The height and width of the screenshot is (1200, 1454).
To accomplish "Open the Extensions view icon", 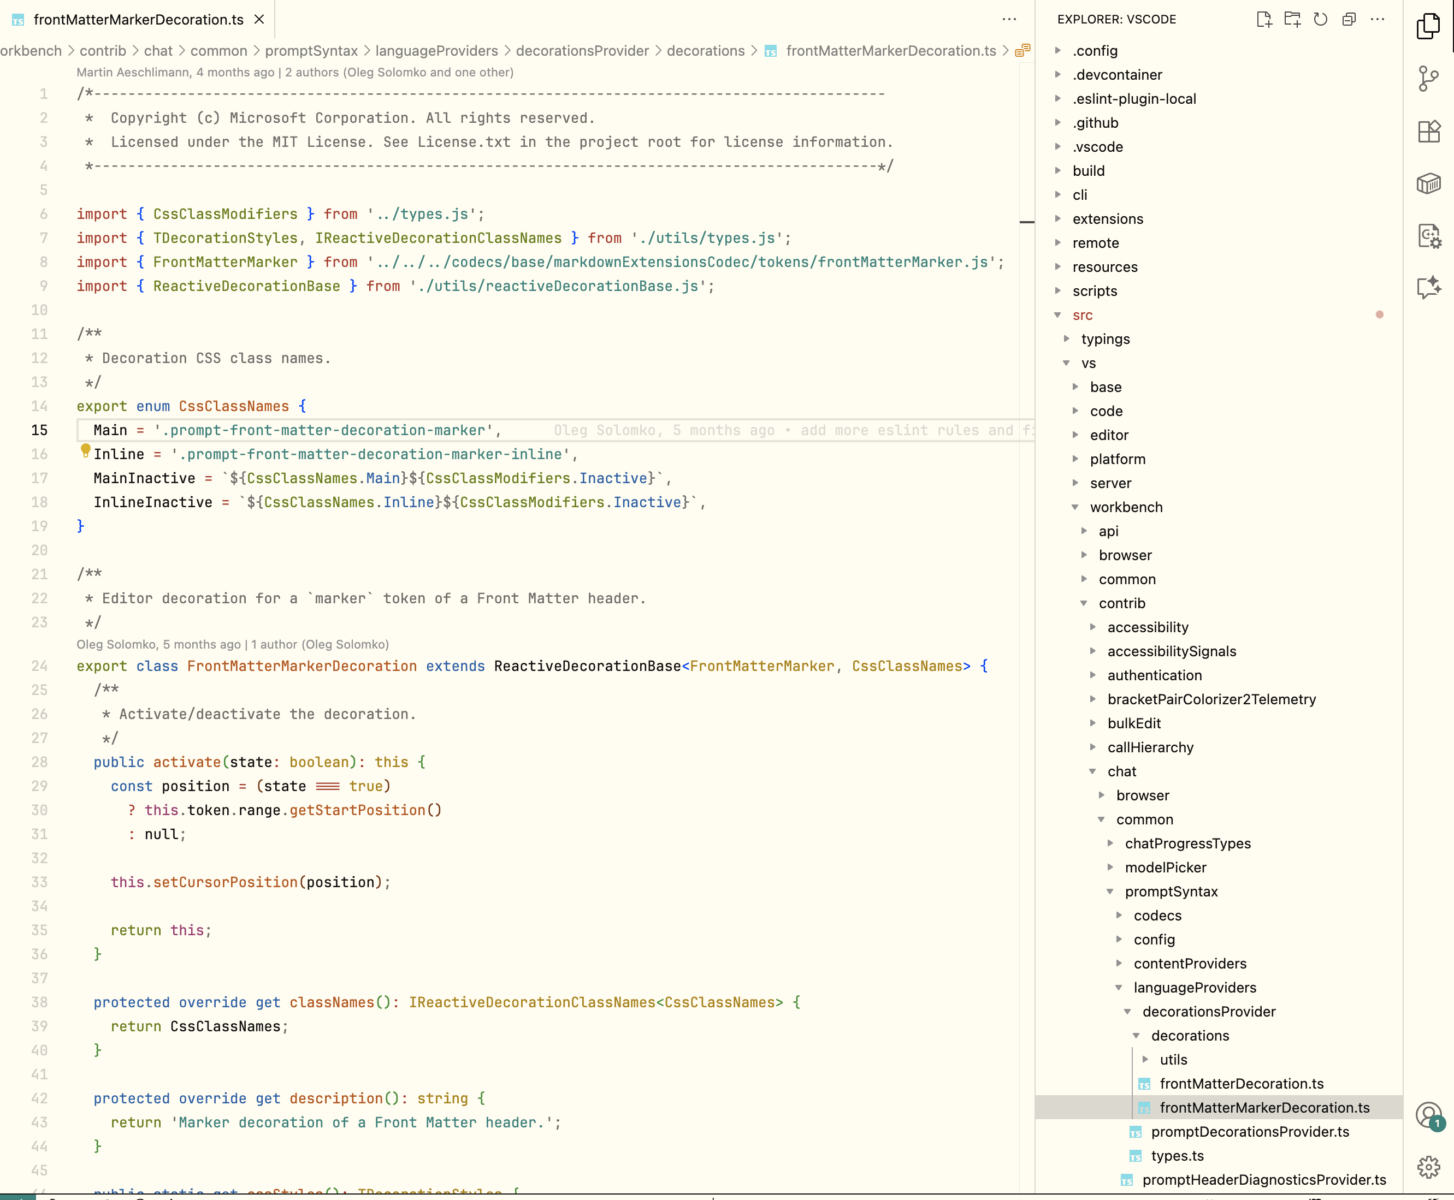I will [x=1428, y=132].
